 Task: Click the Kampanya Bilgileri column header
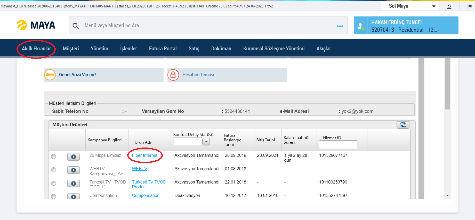click(104, 140)
